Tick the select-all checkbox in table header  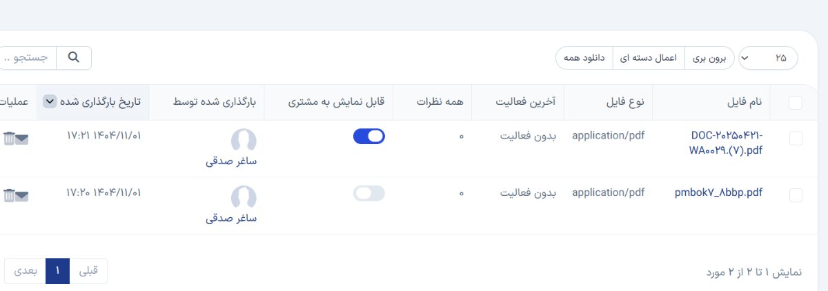[796, 103]
